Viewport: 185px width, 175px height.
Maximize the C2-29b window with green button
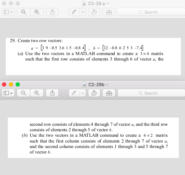(18, 84)
